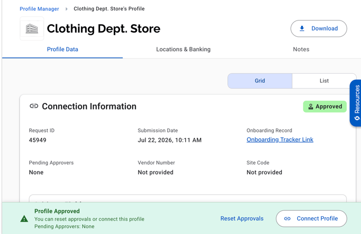The image size is (361, 234).
Task: Click the Approved status badge
Action: coord(324,107)
